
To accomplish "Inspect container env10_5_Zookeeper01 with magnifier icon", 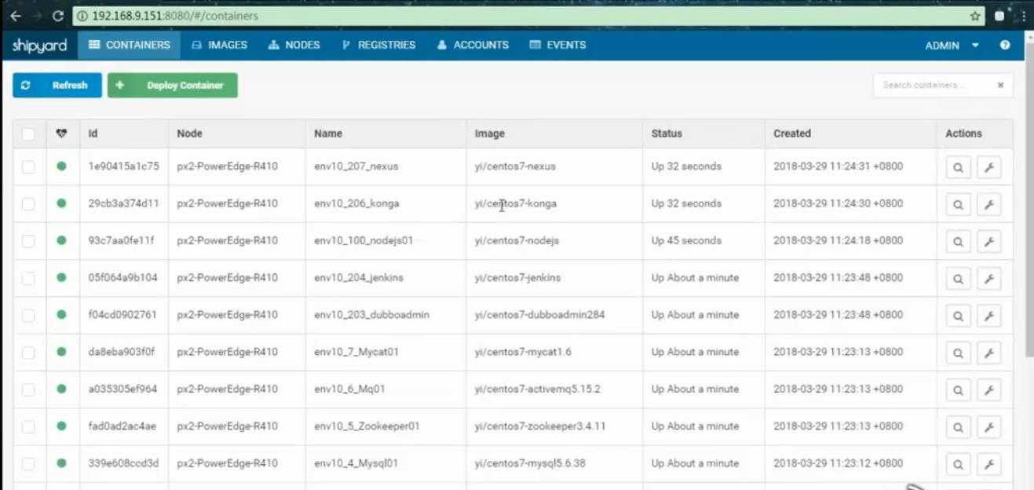I will click(958, 427).
